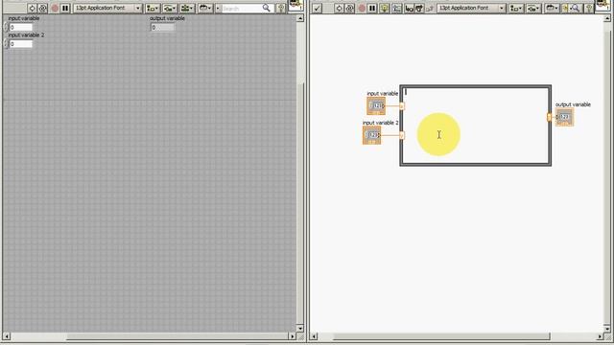
Task: Click block diagram vertical scrollbar down arrow
Action: (x=607, y=328)
